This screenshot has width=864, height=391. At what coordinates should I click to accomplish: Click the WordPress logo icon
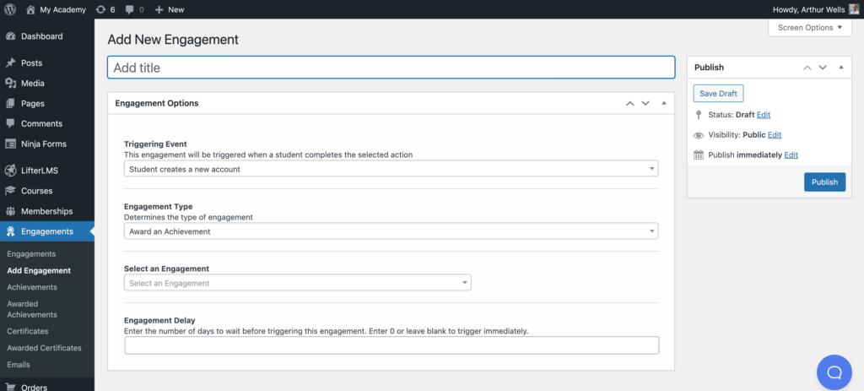(x=10, y=9)
